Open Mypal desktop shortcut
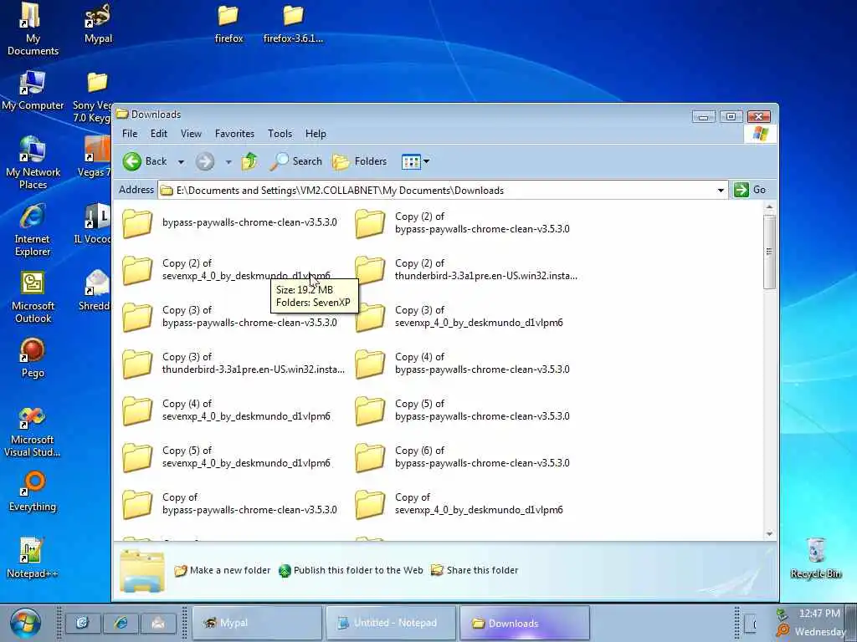Viewport: 857px width, 642px height. tap(98, 23)
